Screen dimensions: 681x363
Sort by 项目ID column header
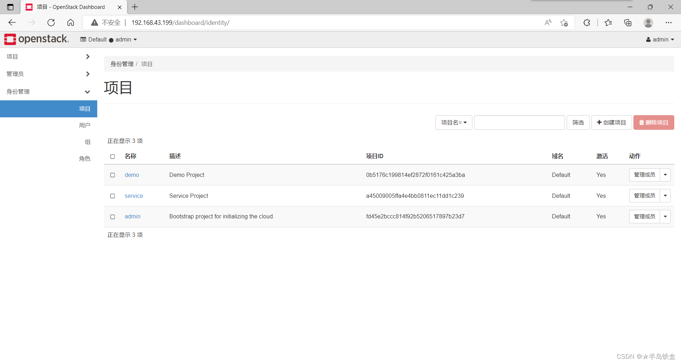[x=374, y=156]
